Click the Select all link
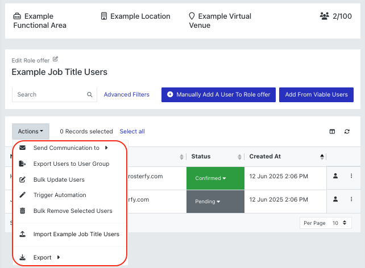The width and height of the screenshot is (365, 268). (x=132, y=132)
